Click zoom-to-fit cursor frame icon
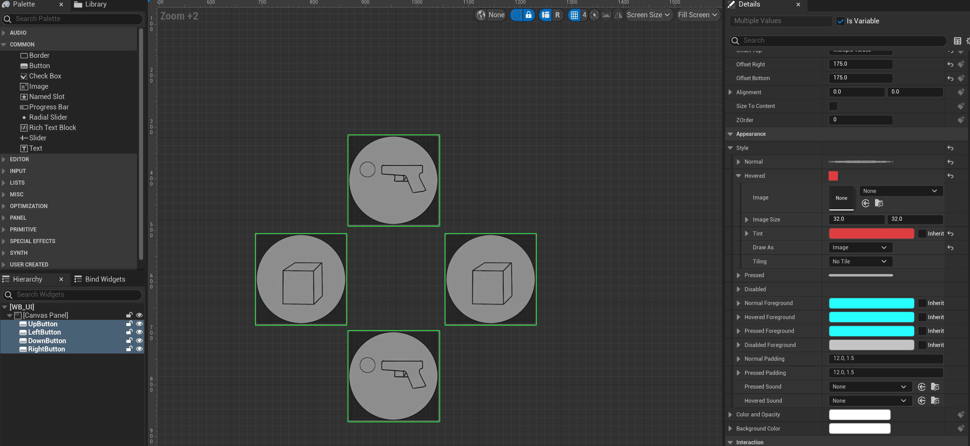The image size is (970, 446). coord(594,15)
